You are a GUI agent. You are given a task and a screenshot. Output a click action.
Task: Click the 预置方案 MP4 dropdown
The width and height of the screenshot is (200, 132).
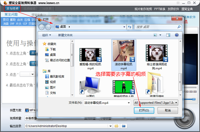(31, 110)
